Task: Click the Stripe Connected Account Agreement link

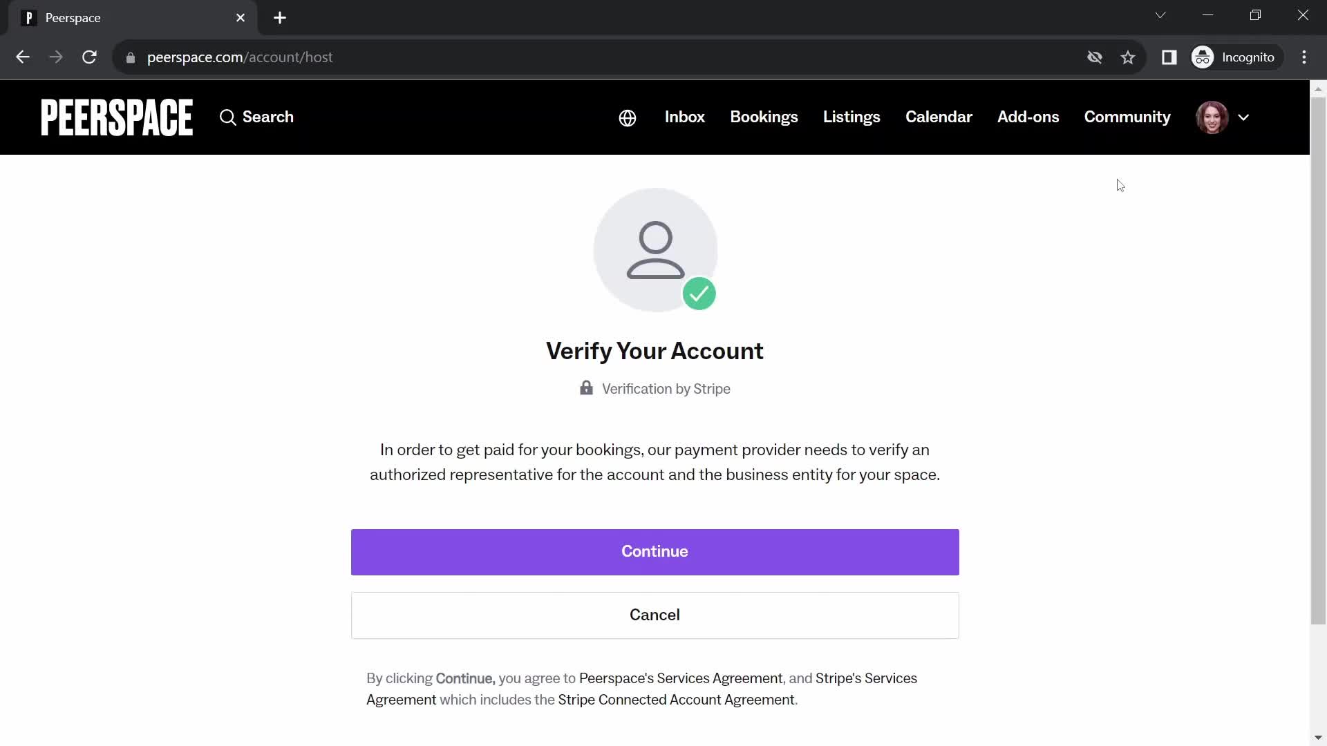Action: pos(676,700)
